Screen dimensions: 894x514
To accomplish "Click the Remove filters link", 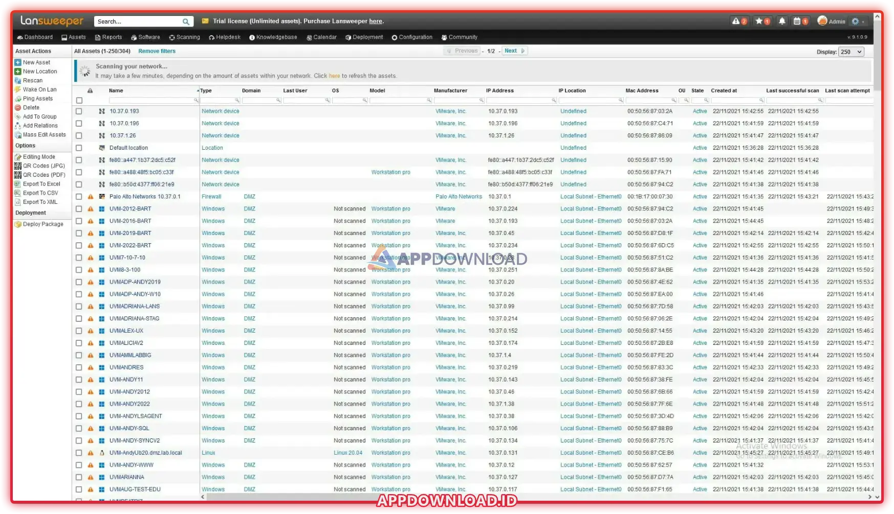I will point(157,51).
